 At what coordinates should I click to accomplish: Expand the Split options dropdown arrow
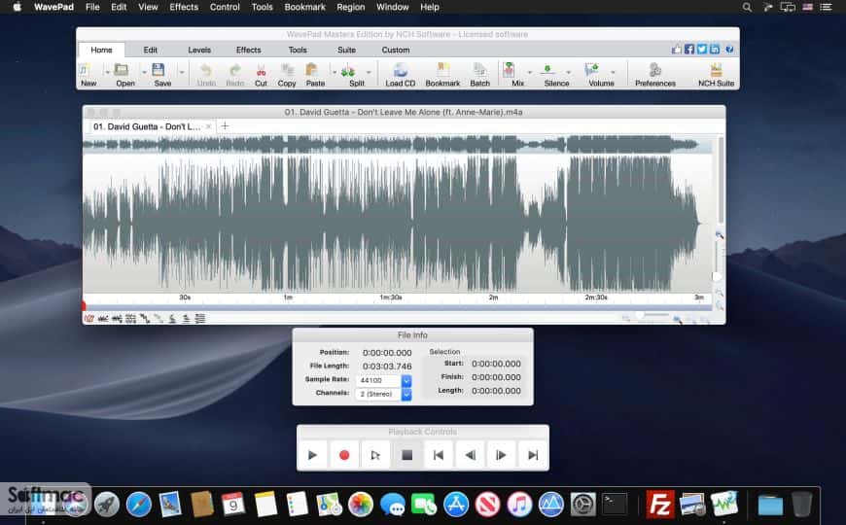[369, 72]
